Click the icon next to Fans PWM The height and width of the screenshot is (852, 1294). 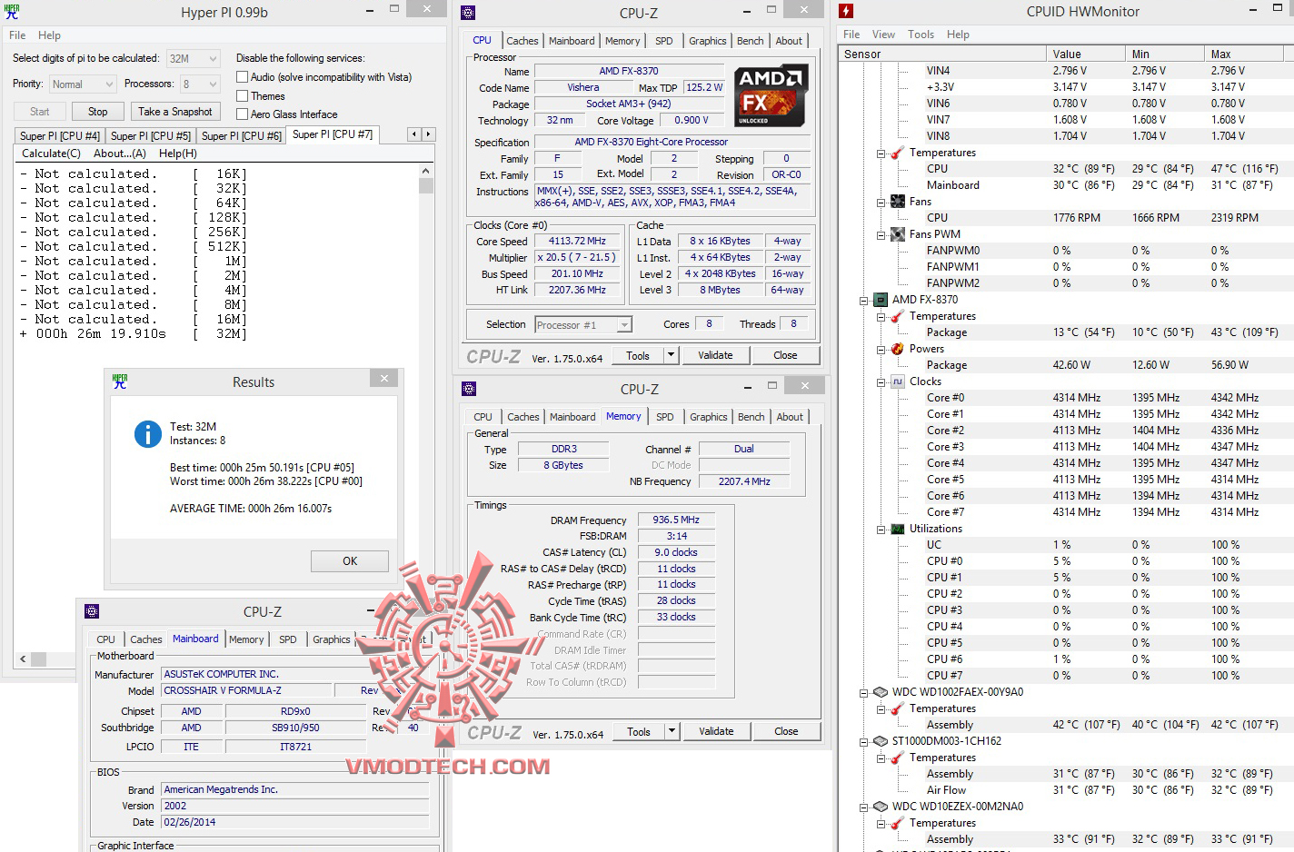[898, 234]
